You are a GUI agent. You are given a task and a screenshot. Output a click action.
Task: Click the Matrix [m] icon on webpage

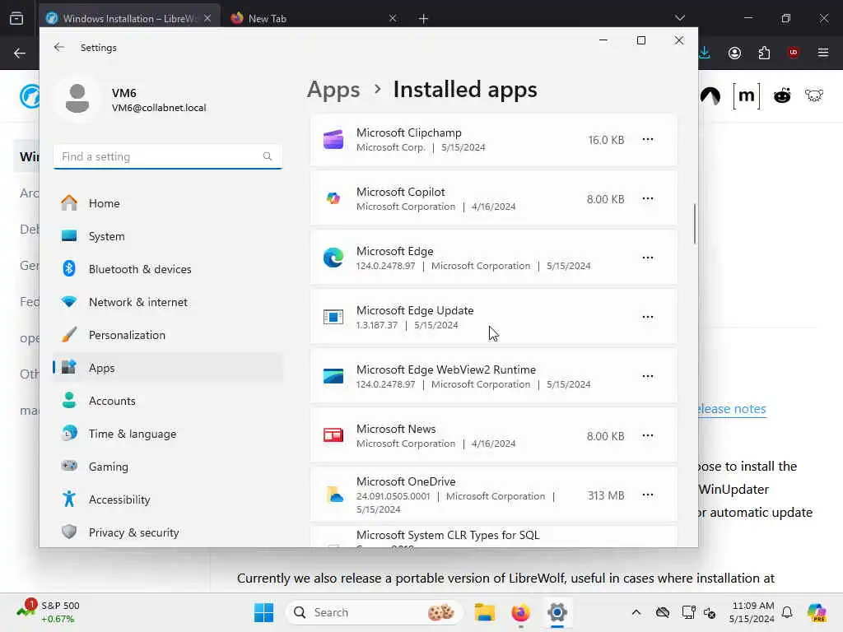point(746,96)
